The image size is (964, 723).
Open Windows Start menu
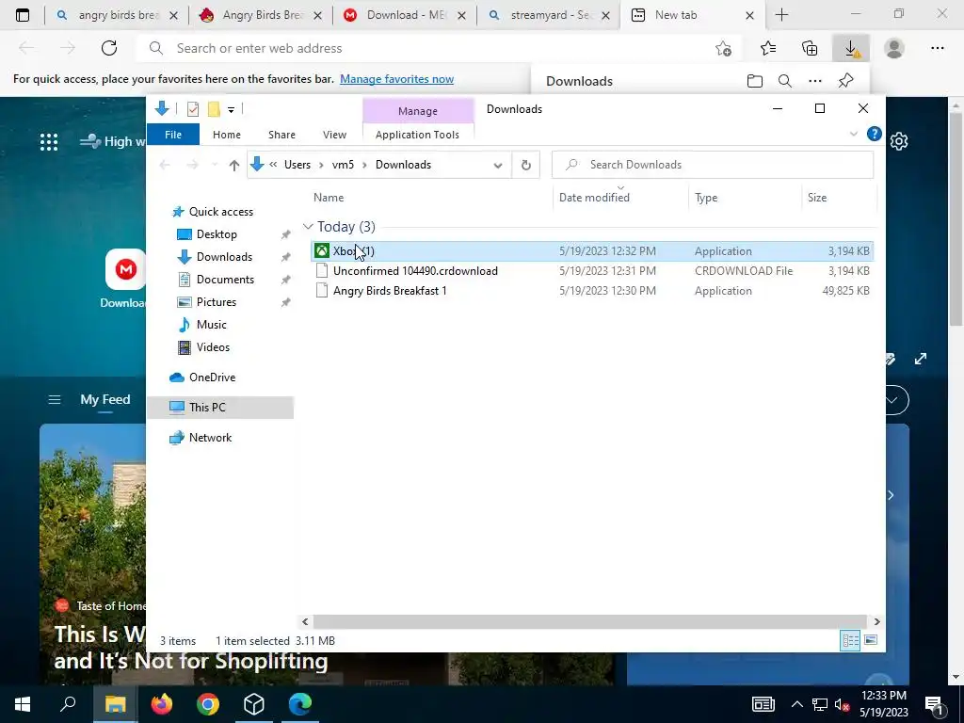pos(23,704)
